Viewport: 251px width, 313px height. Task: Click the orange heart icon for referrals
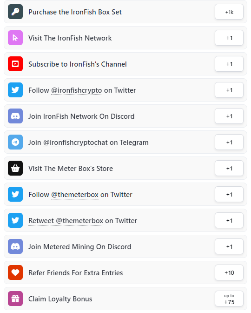pyautogui.click(x=15, y=272)
